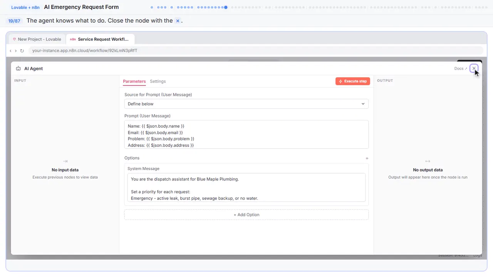Expand the Source for Prompt dropdown

246,104
